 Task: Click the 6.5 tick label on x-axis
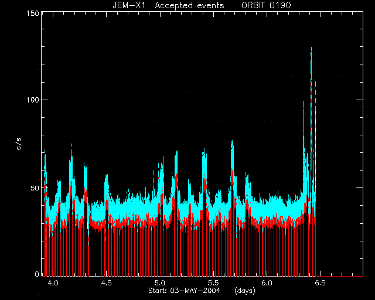(321, 283)
